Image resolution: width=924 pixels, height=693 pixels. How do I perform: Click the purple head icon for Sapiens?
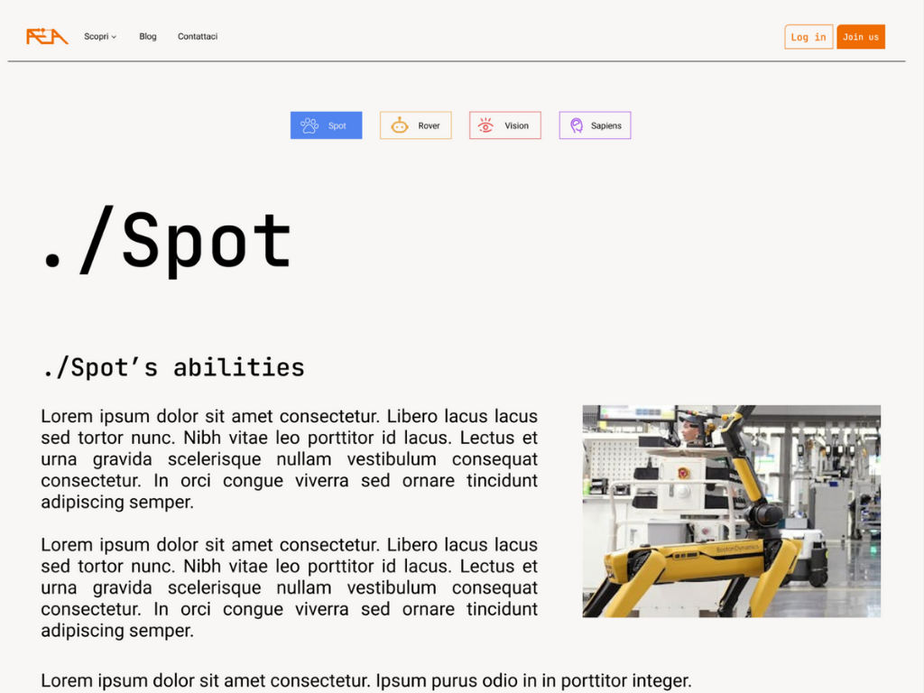(x=576, y=125)
